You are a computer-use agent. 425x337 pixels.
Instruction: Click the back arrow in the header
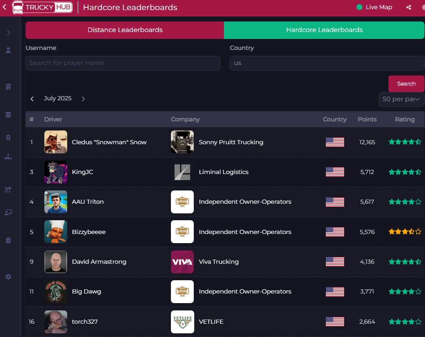(5, 7)
